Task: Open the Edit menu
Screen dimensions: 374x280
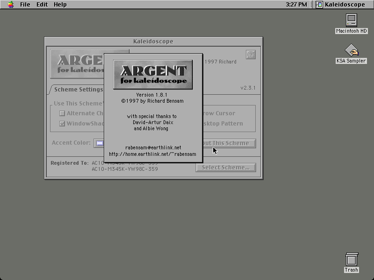Action: (42, 5)
